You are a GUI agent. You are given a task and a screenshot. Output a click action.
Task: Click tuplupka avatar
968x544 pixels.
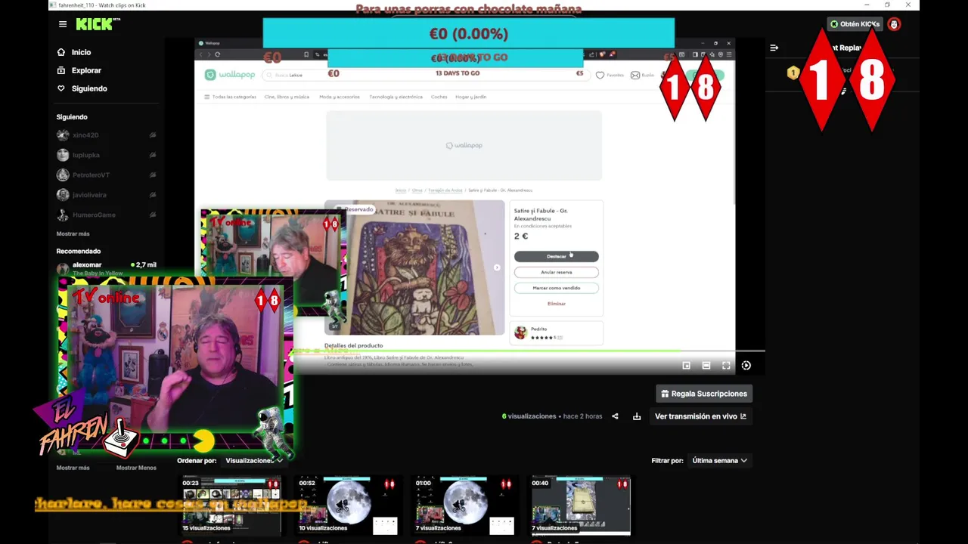tap(63, 155)
